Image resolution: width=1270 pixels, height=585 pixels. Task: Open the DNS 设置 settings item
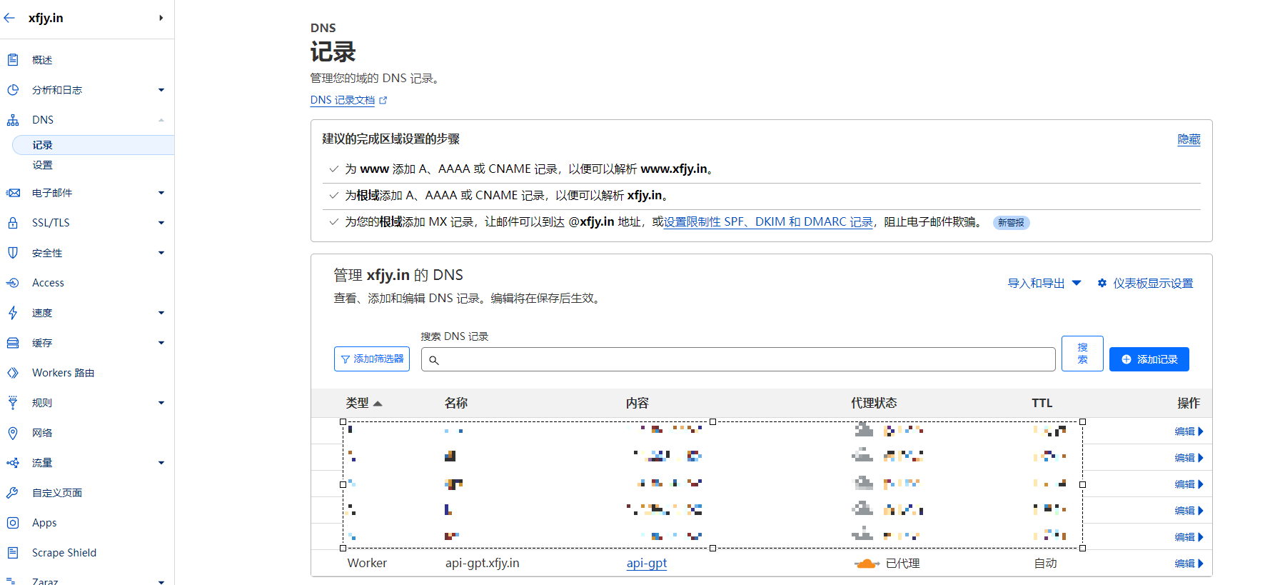[42, 165]
